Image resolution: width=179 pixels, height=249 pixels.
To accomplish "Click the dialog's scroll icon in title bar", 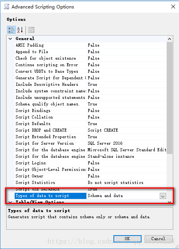I will coord(7,7).
